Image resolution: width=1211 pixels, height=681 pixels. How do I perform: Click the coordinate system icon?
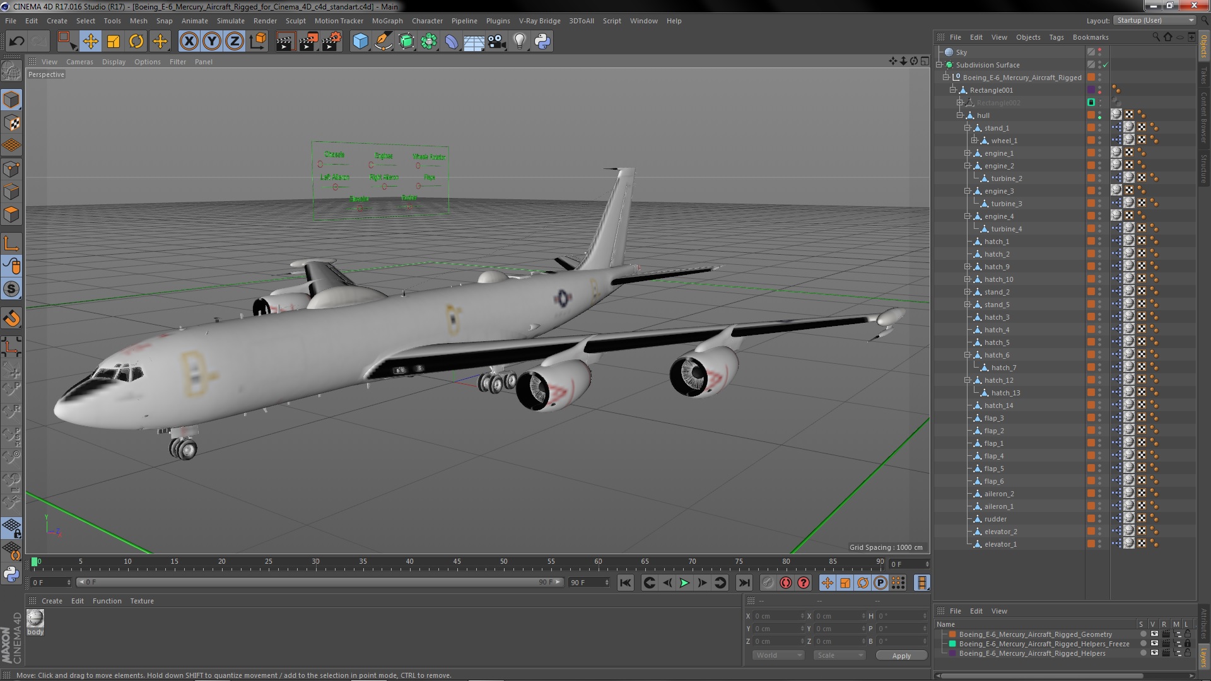coord(258,42)
